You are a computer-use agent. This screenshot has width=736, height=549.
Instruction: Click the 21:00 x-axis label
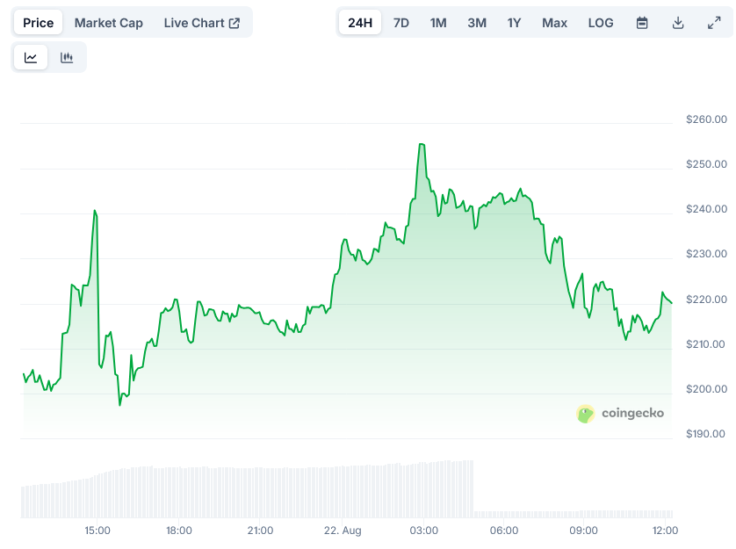(260, 531)
